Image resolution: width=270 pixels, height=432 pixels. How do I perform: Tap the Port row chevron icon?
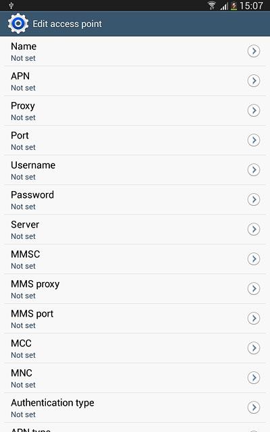(254, 140)
